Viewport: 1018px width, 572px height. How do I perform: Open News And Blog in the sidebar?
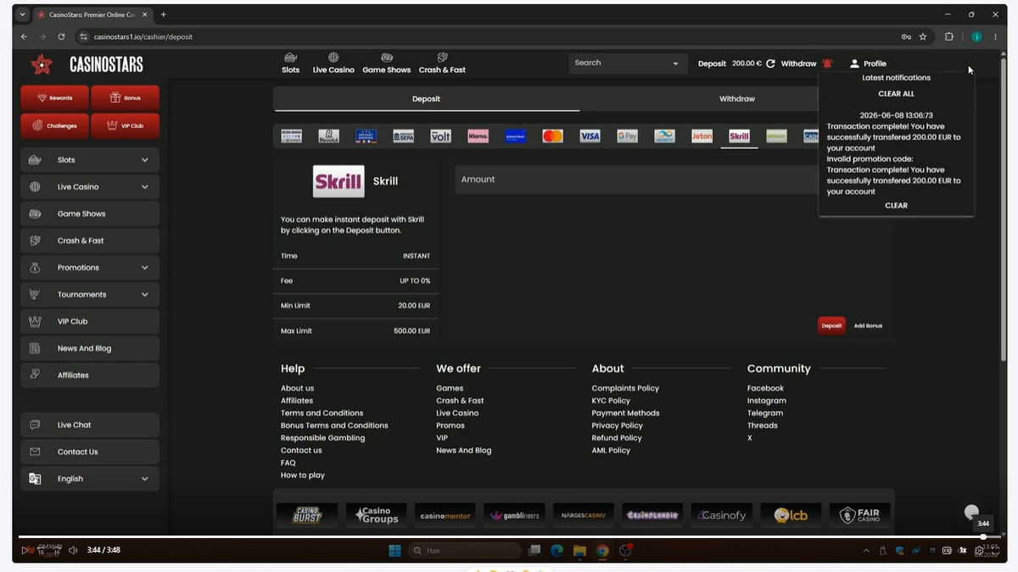tap(90, 348)
